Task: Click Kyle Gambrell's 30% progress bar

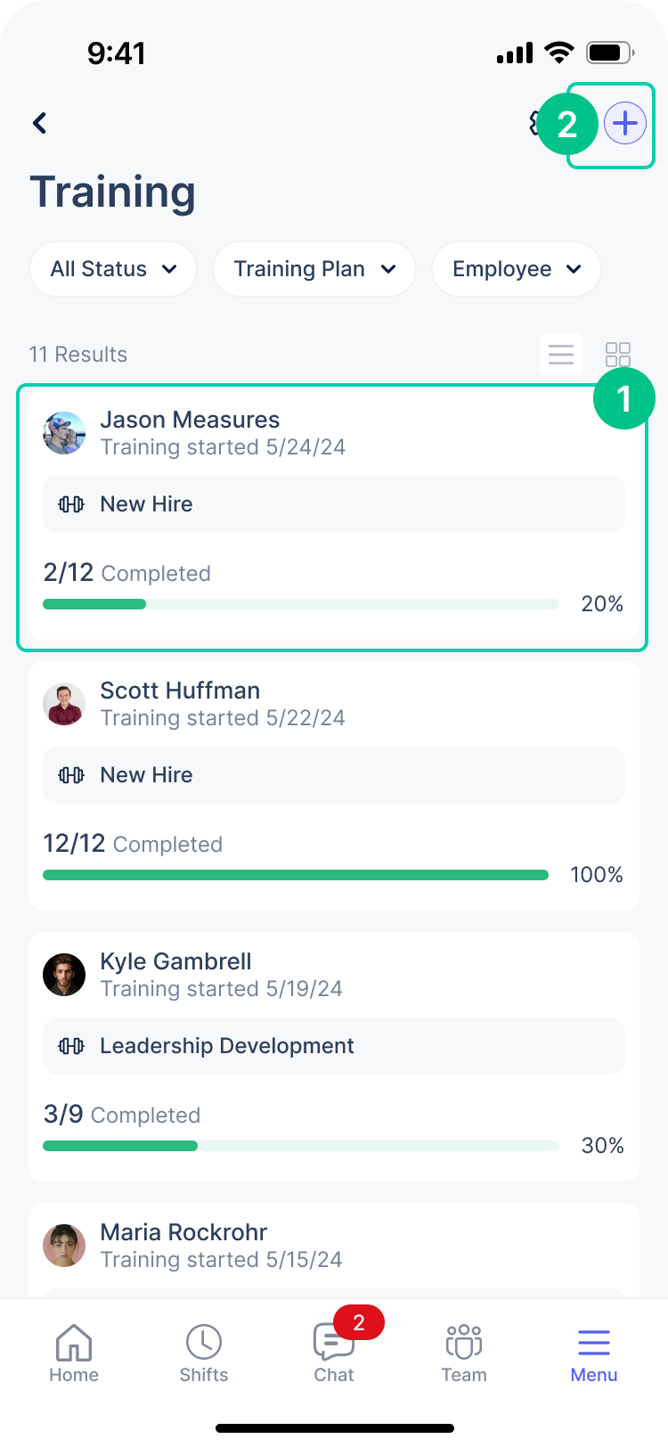Action: click(x=301, y=1146)
